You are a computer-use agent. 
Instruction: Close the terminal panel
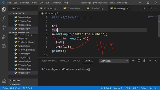[155, 61]
